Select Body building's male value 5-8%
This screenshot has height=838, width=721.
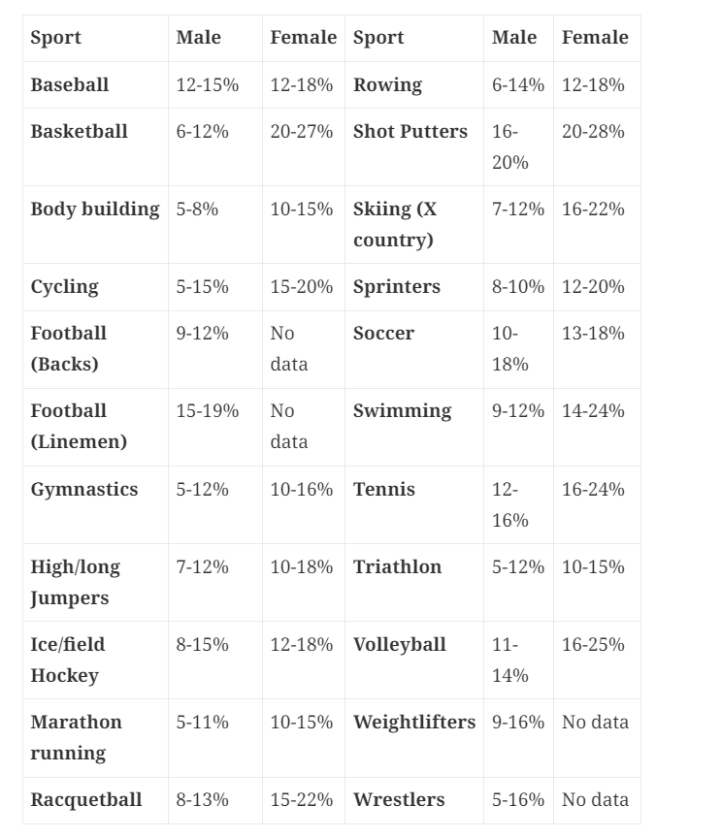(197, 209)
